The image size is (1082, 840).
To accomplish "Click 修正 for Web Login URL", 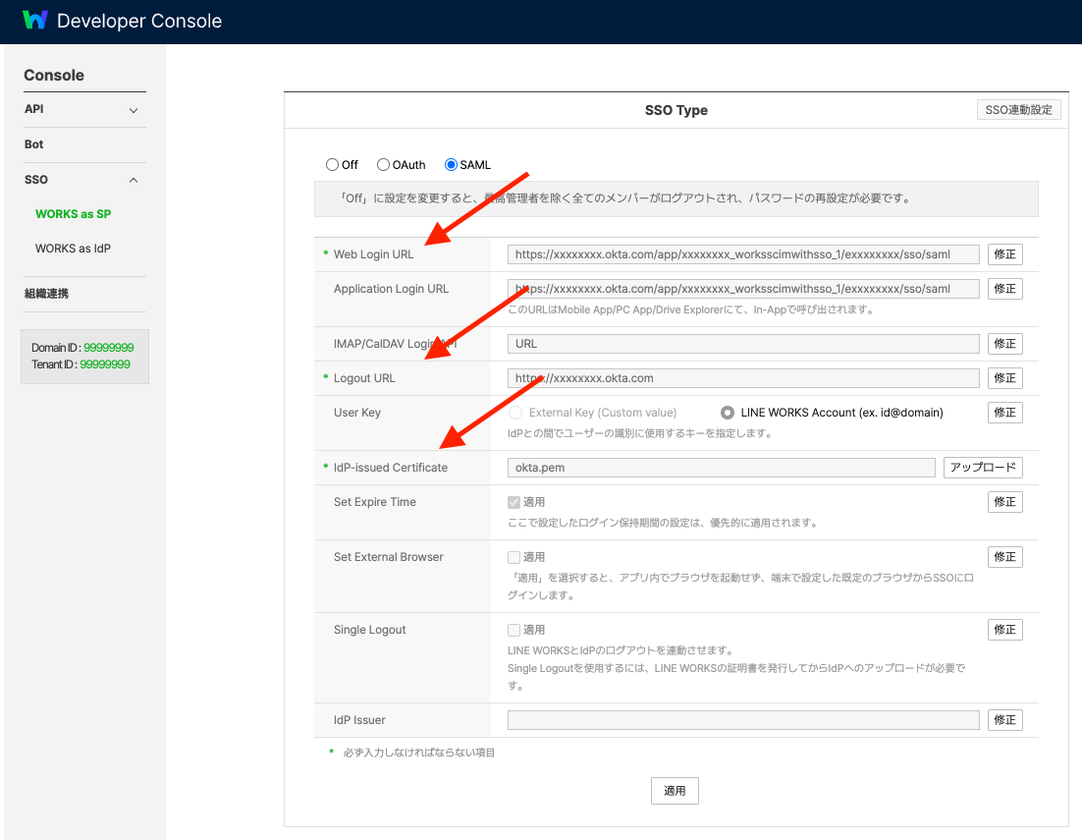I will [x=1004, y=254].
